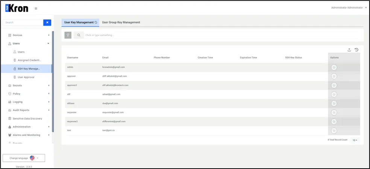Open the Policy menu
The image size is (370, 169).
point(17,94)
